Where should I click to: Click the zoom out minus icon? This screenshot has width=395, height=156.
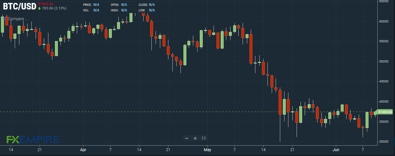point(187,138)
